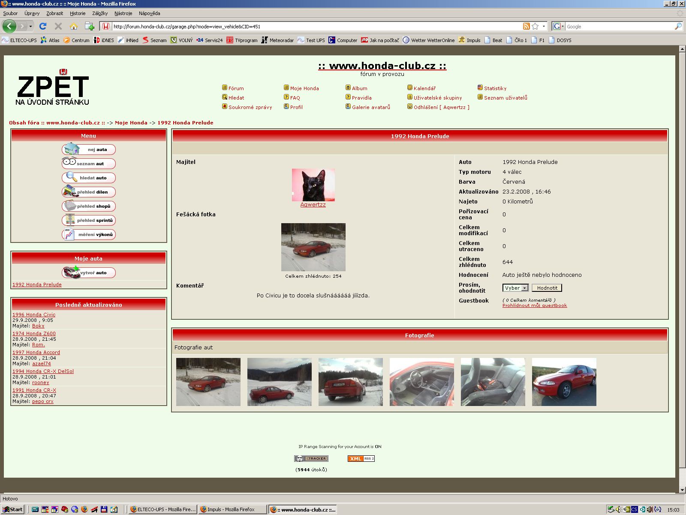686x515 pixels.
Task: Click the 'nej auta' menu icon button
Action: pyautogui.click(x=89, y=149)
